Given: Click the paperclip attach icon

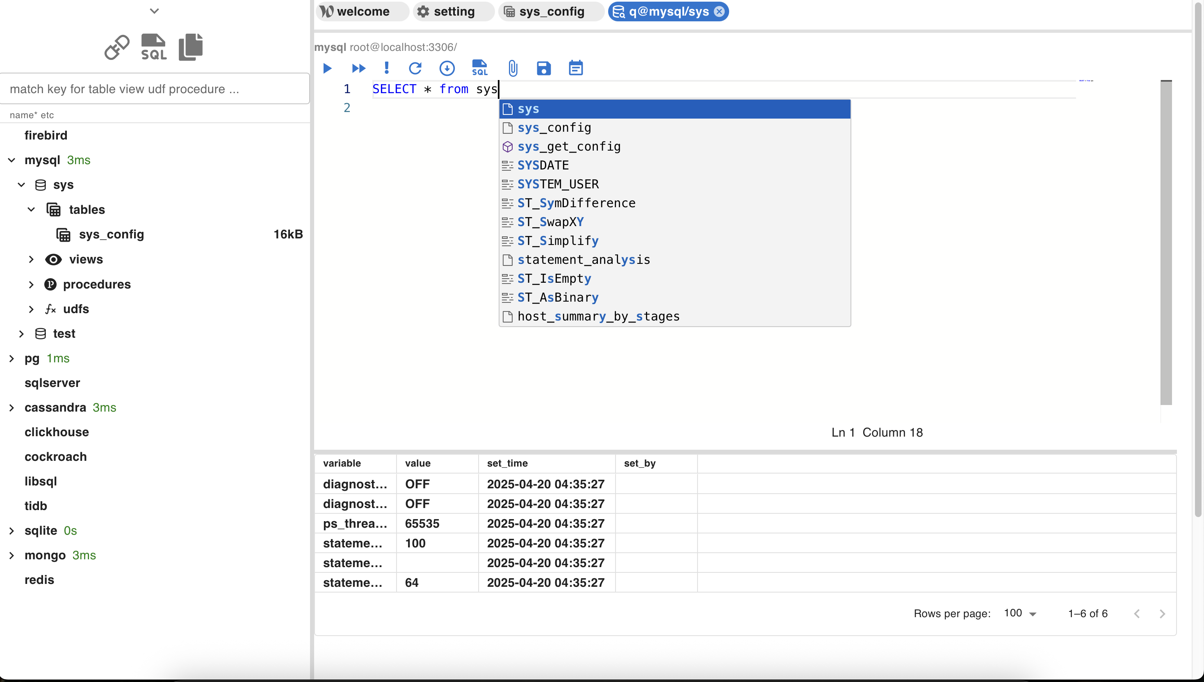Looking at the screenshot, I should pyautogui.click(x=513, y=69).
